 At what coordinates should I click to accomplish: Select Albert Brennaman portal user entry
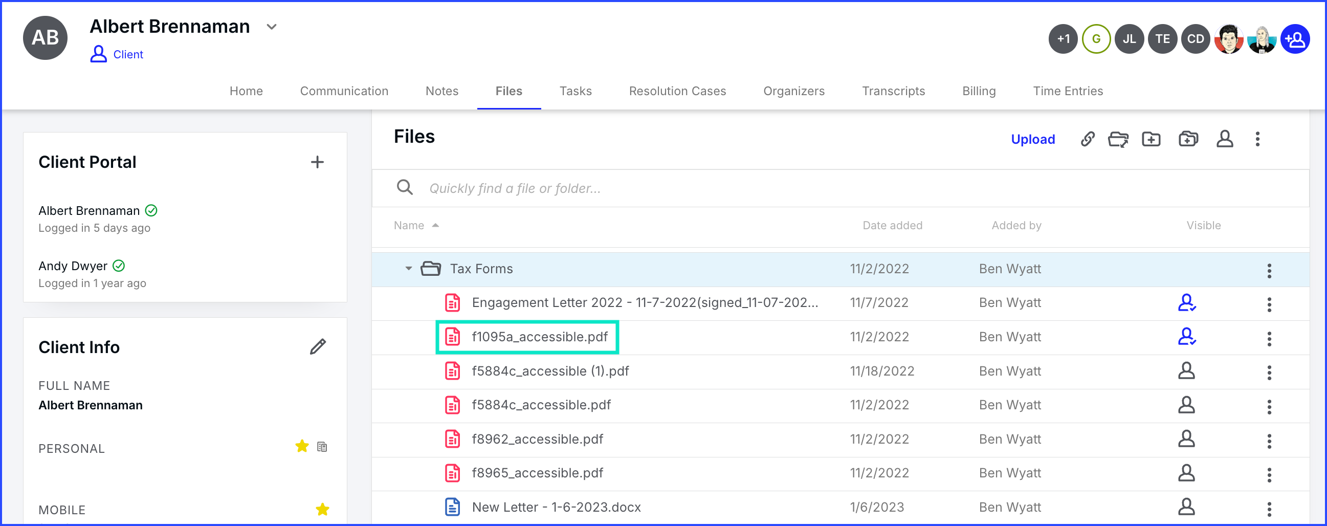point(89,211)
